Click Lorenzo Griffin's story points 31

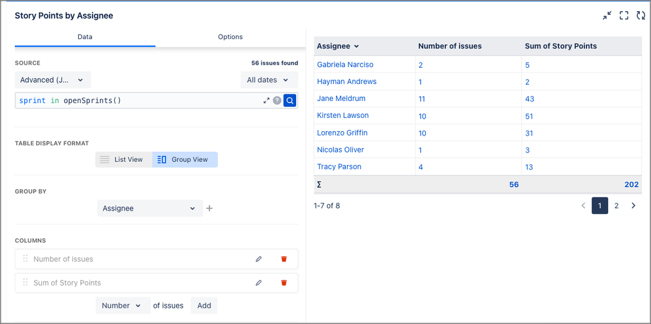pyautogui.click(x=529, y=133)
